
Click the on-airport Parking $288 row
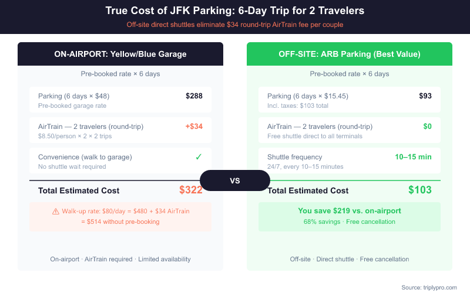(x=120, y=100)
